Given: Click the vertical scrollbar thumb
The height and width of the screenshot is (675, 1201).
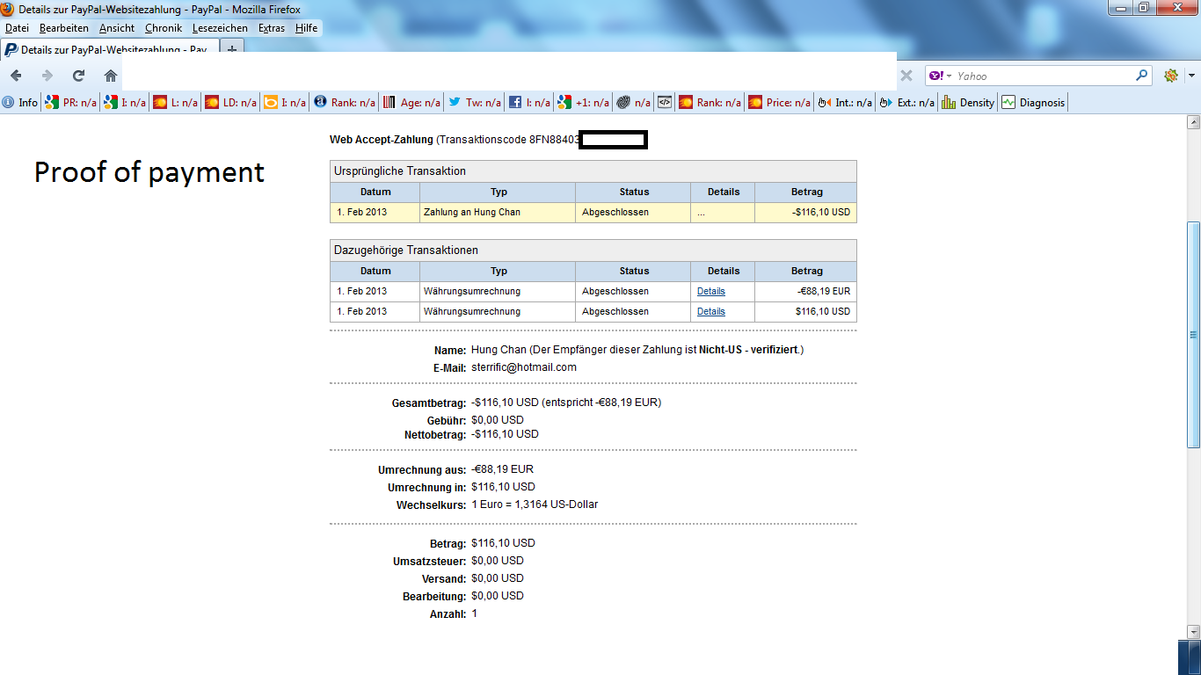Looking at the screenshot, I should tap(1193, 334).
